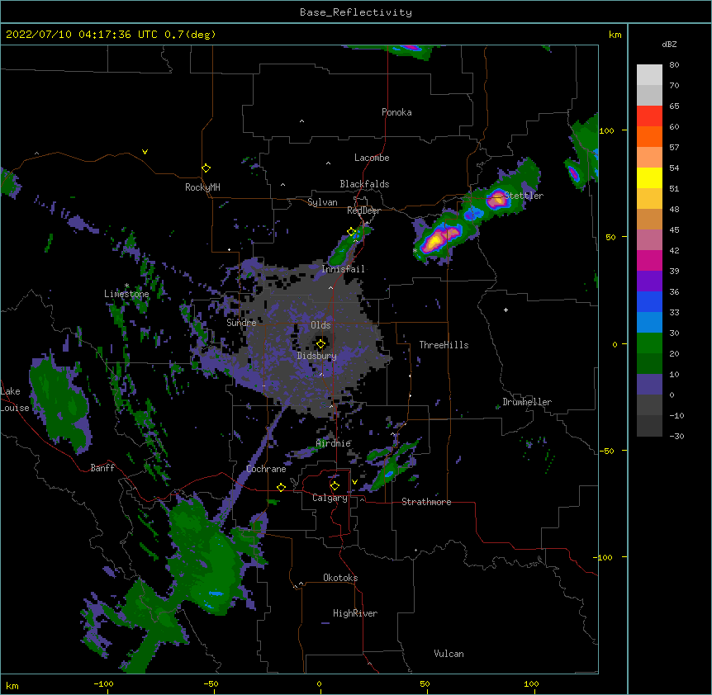The height and width of the screenshot is (695, 712).
Task: Click the asterisk marker beside the Stettler storm cell
Action: coord(415,251)
